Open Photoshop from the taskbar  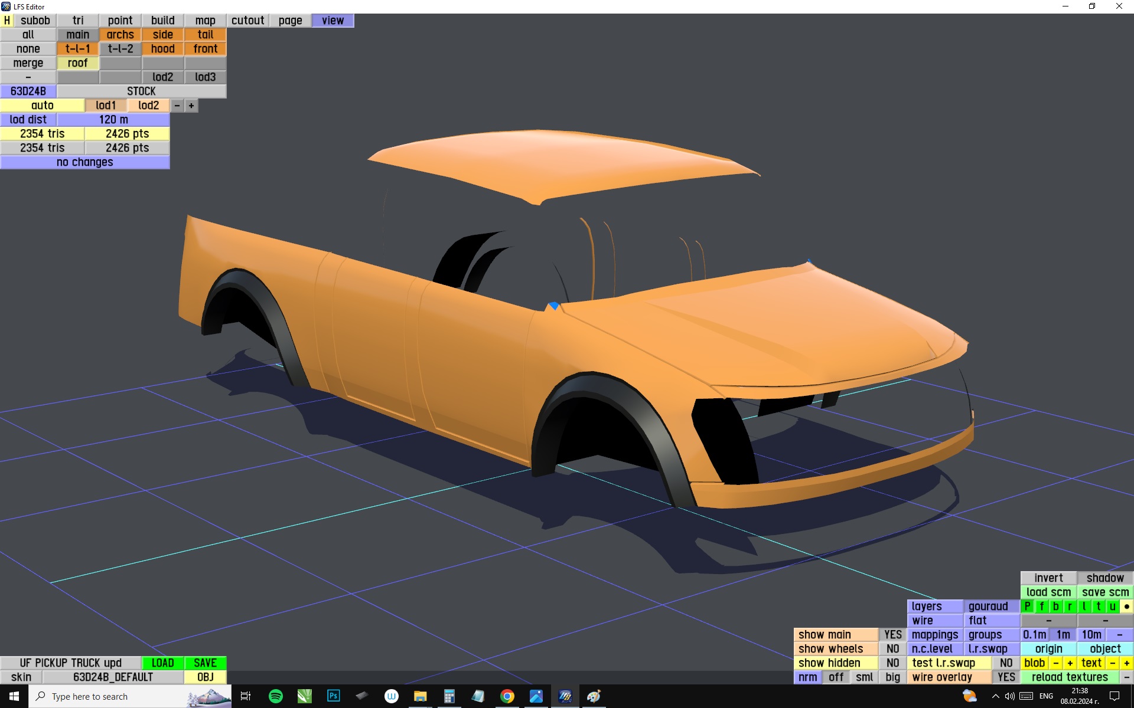coord(333,696)
